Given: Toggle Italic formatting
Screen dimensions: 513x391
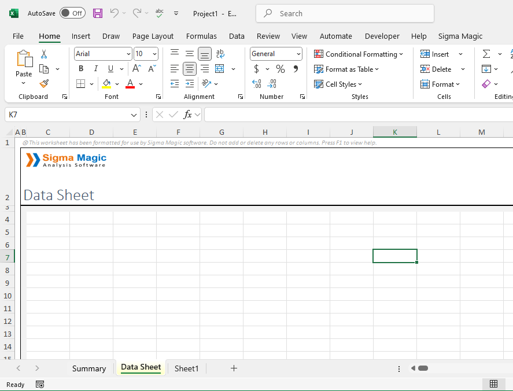Looking at the screenshot, I should pos(96,69).
